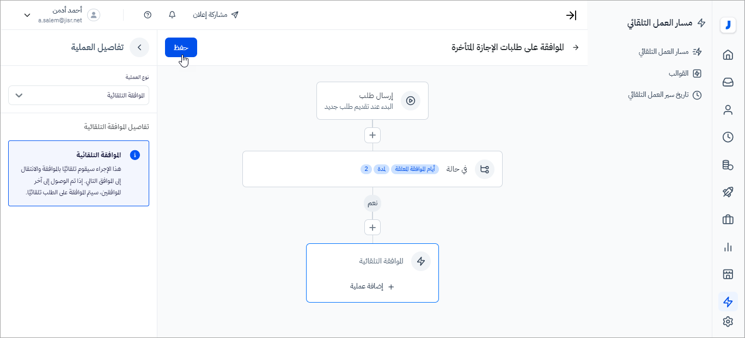Open تاريخ سير العمل التلقائي menu item
This screenshot has height=338, width=745.
point(664,95)
